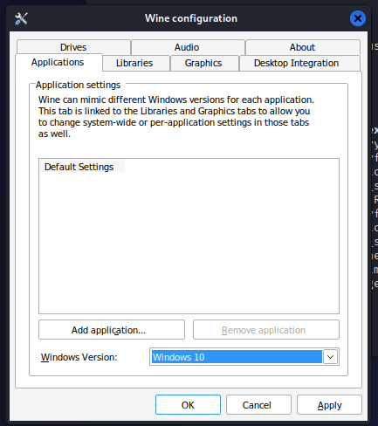Open the Audio tab
The image size is (378, 426).
tap(187, 47)
